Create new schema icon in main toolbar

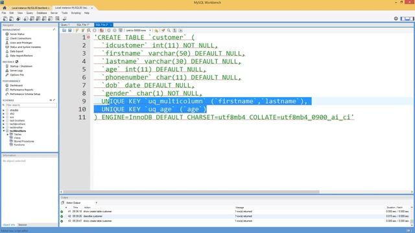[x=26, y=19]
